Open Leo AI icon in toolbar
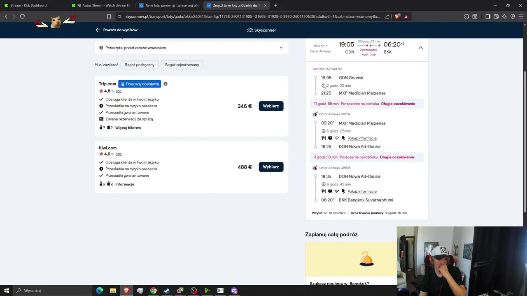 (504, 16)
